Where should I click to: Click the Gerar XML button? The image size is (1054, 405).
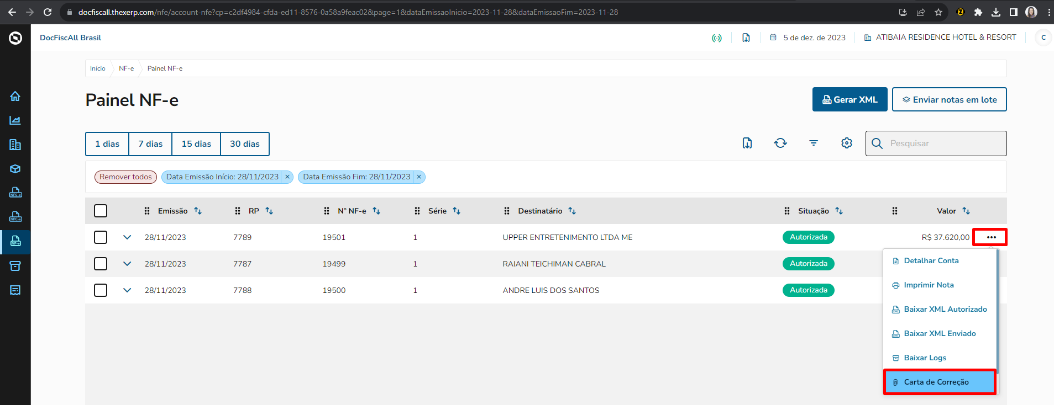tap(850, 99)
